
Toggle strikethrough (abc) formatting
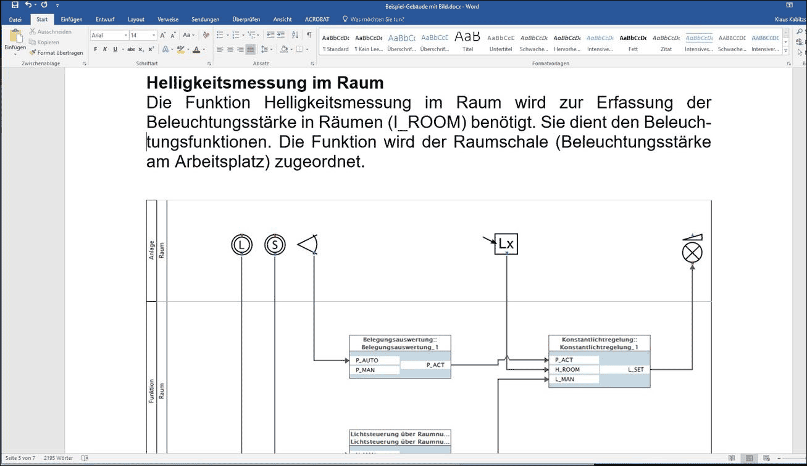tap(131, 49)
